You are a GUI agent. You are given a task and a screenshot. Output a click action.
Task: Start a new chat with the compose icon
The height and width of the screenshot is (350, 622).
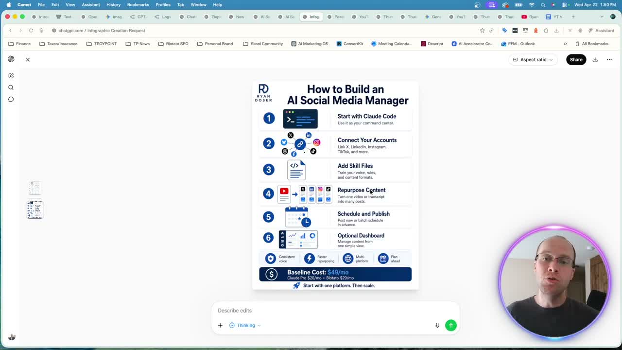click(11, 76)
